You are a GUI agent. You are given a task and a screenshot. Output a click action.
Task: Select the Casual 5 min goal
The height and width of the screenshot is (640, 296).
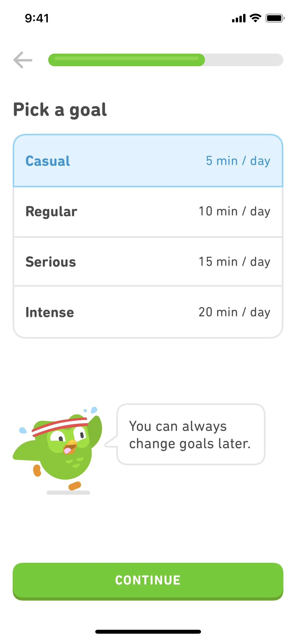click(x=148, y=161)
